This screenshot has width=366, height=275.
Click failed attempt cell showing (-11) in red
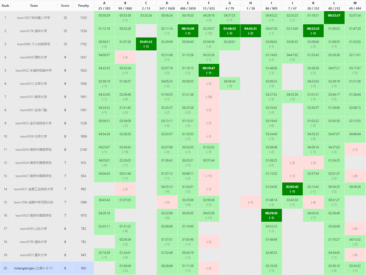[209, 176]
